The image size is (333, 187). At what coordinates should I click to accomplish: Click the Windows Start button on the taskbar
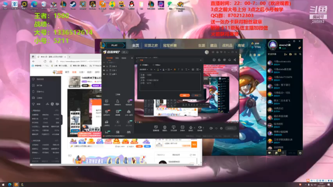pos(3,185)
